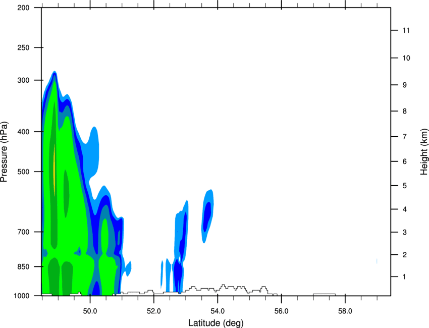This screenshot has height=328, width=429.
Task: Click the 52.0 latitude tick label
Action: tap(154, 311)
